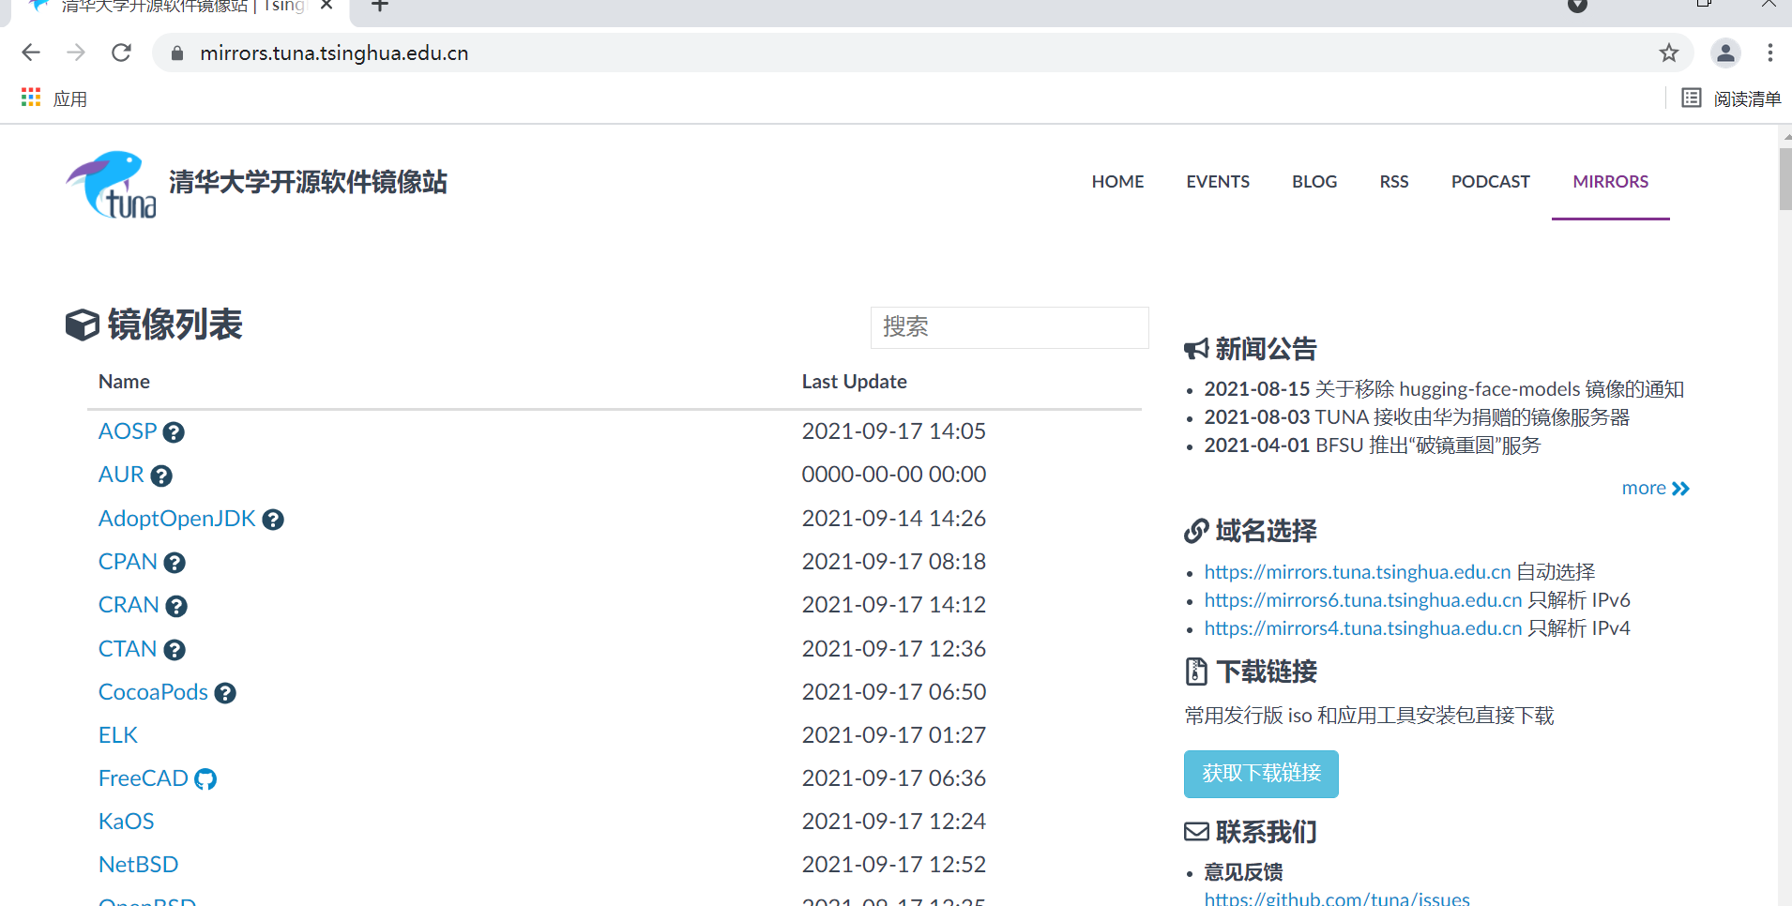Open the CPAN mirror link
The image size is (1792, 906).
[x=128, y=562]
